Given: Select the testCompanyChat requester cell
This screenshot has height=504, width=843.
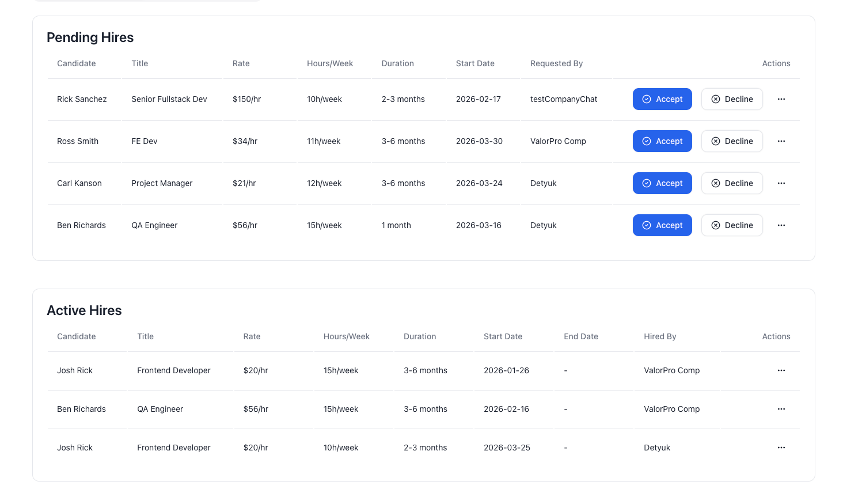Looking at the screenshot, I should coord(564,99).
